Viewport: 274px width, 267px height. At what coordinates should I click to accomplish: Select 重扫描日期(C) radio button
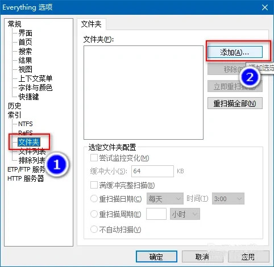tap(94, 199)
